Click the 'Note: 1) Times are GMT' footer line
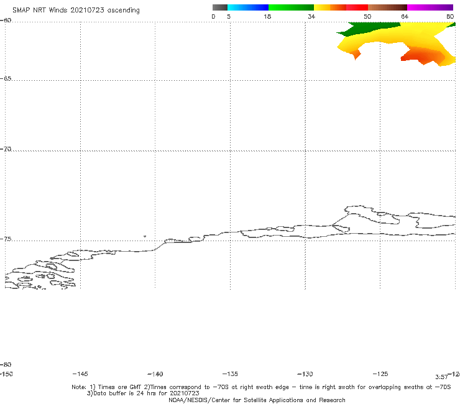 (x=261, y=387)
